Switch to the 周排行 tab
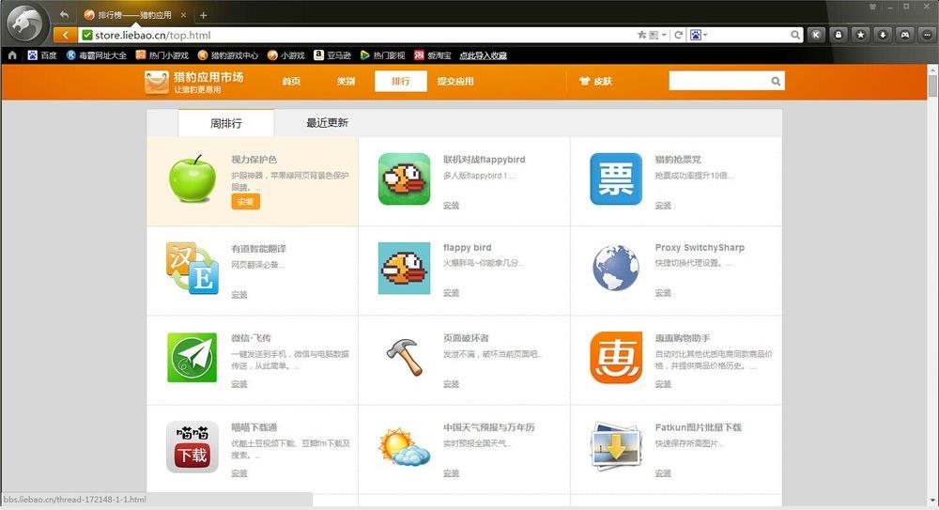 pos(225,123)
